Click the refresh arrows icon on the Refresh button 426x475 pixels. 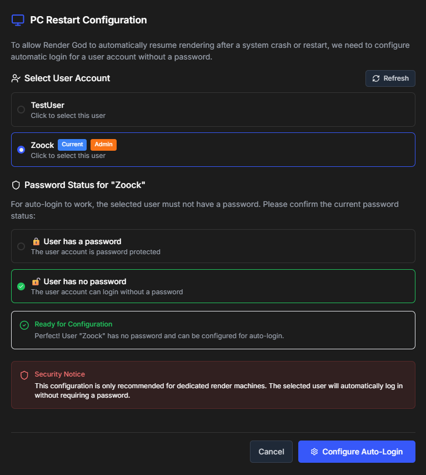[376, 78]
